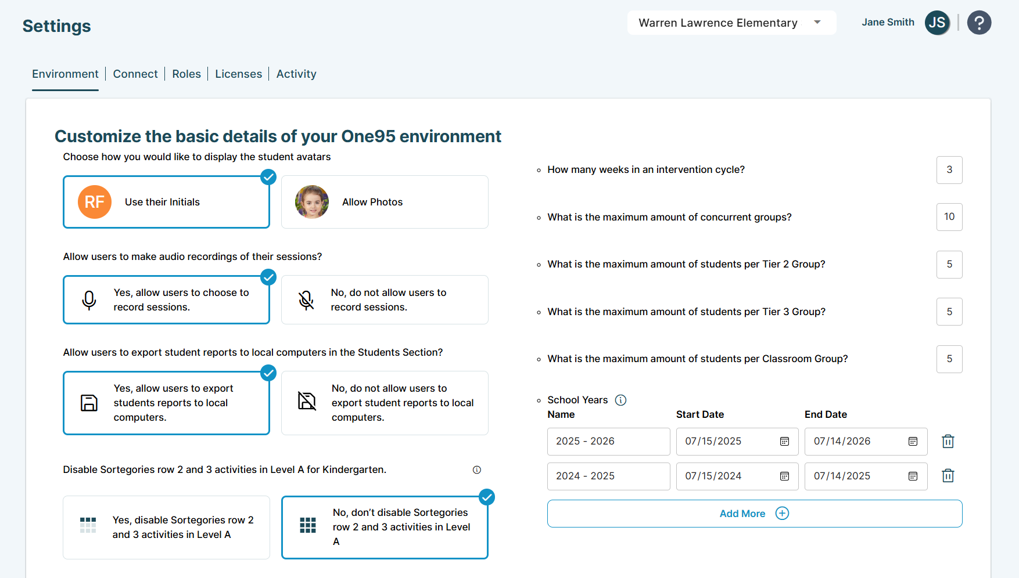The width and height of the screenshot is (1019, 578).
Task: Edit maximum concurrent groups field
Action: (x=949, y=217)
